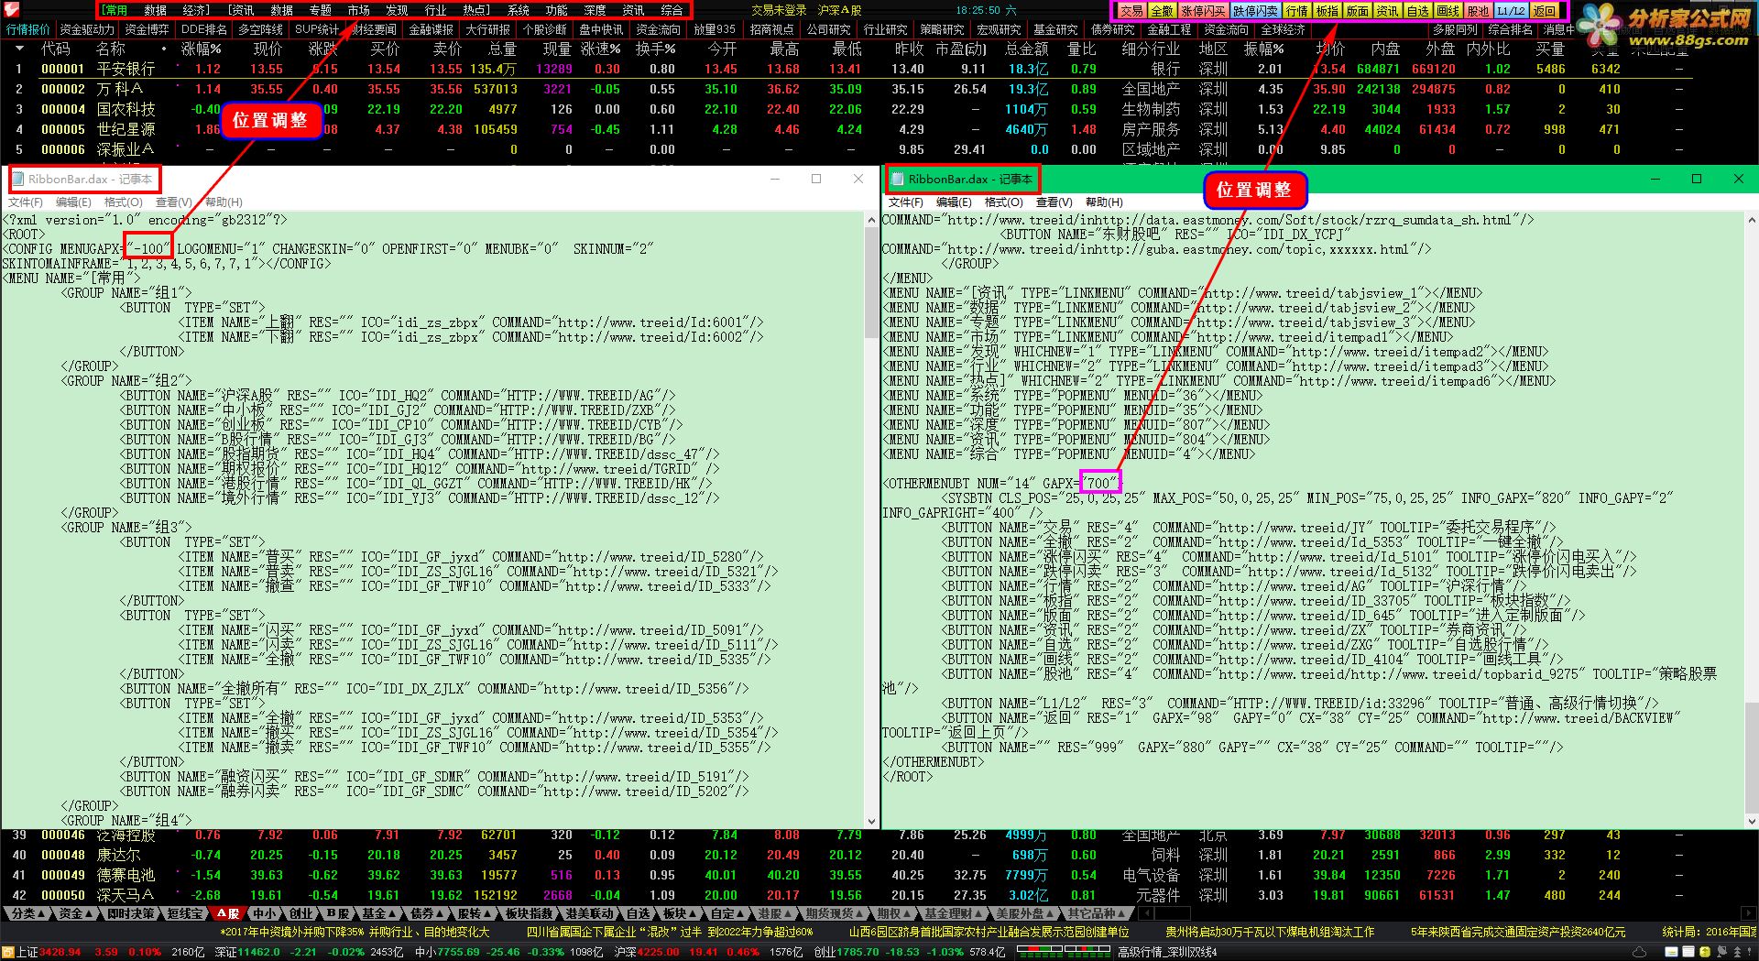Expand the 基金▲ bottom menu

[x=378, y=913]
